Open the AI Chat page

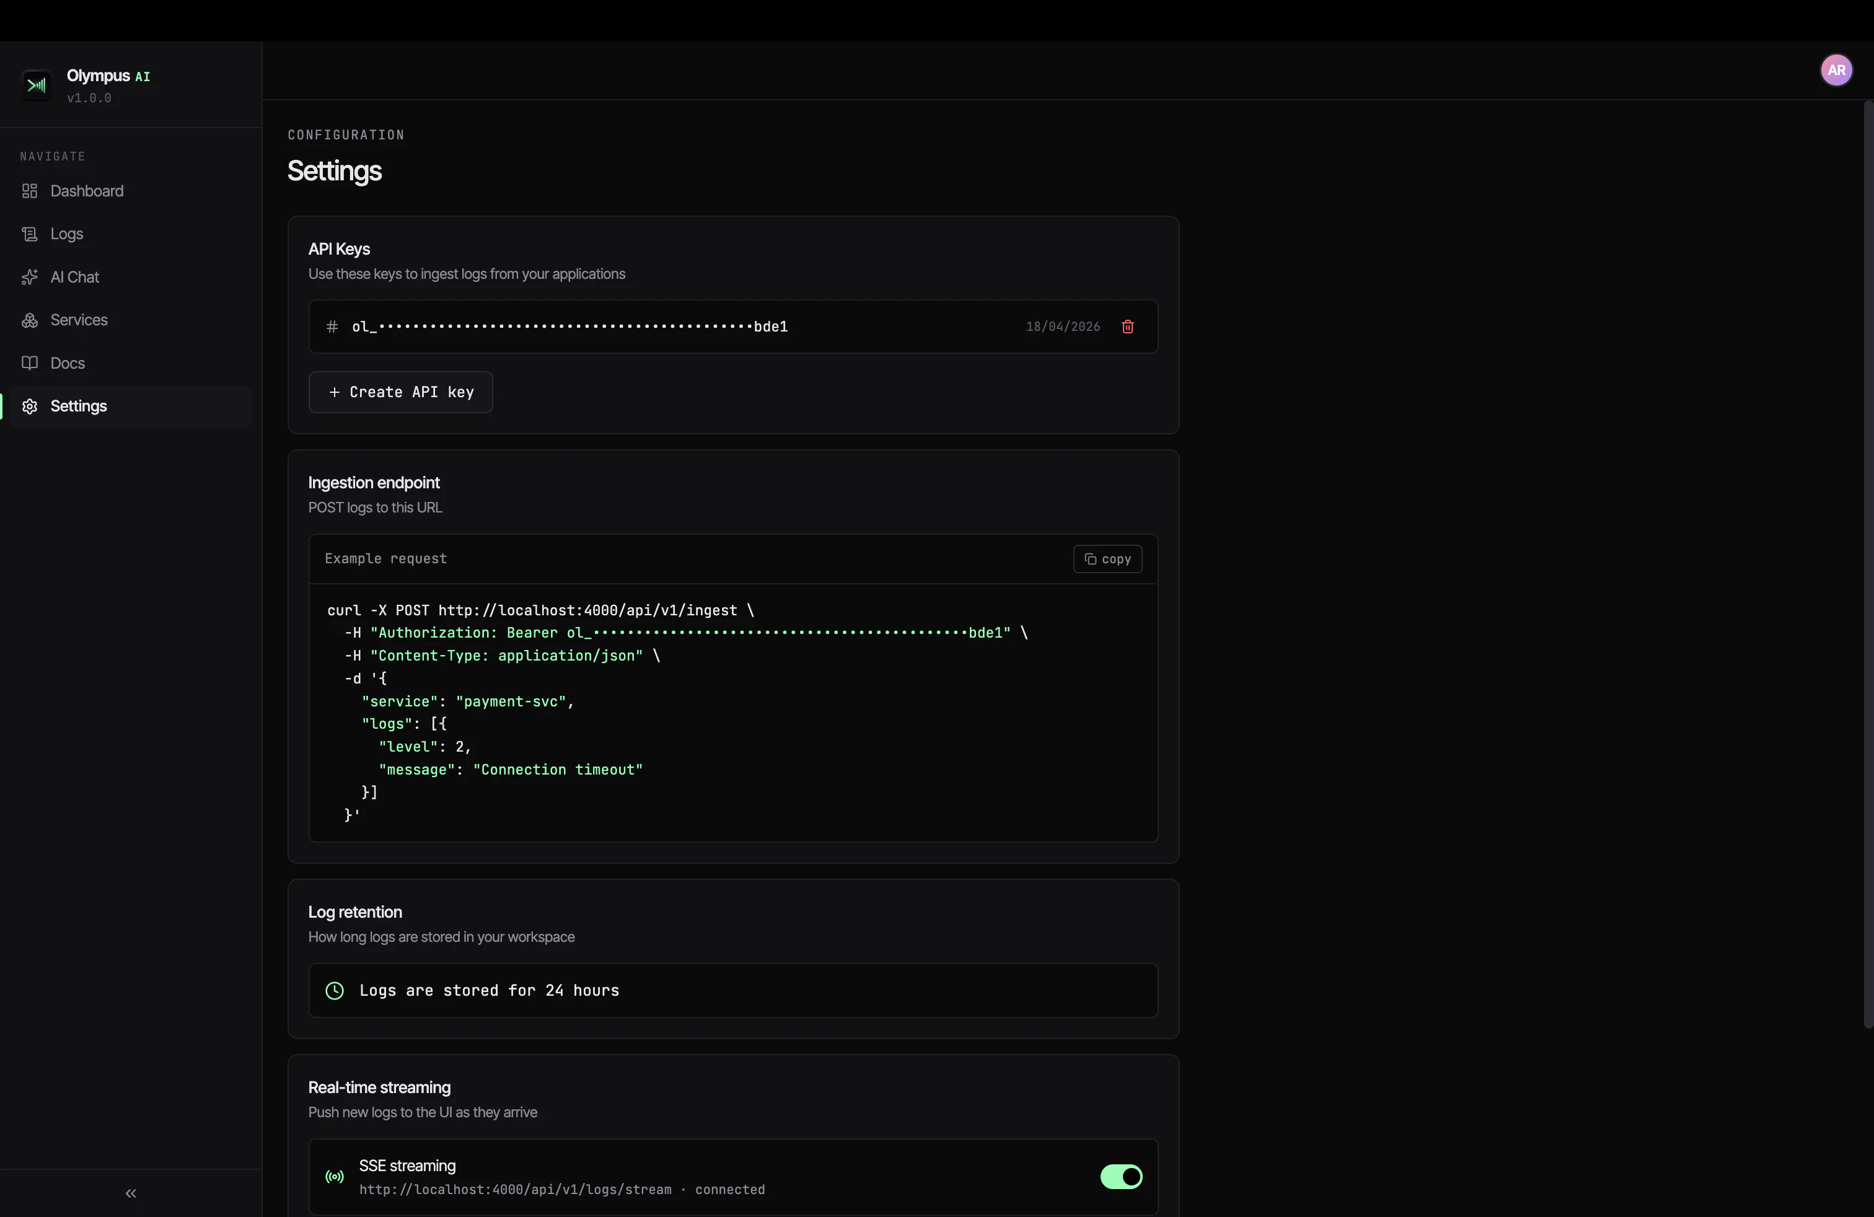[75, 277]
